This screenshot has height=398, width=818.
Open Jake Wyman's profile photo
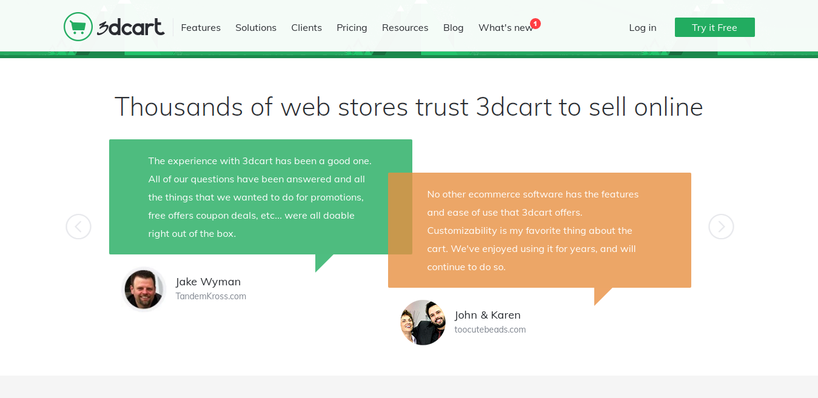[144, 289]
